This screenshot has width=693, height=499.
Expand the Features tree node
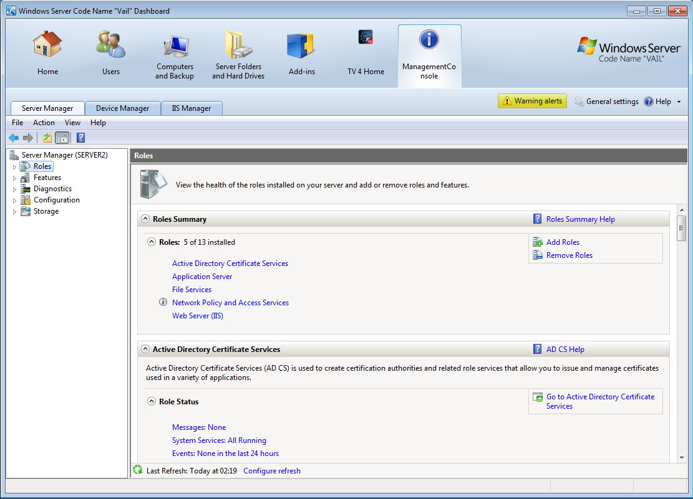click(x=14, y=178)
